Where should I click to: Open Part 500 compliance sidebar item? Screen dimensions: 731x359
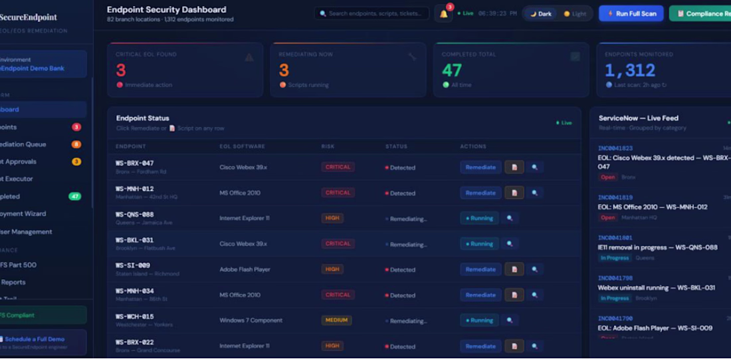point(42,265)
